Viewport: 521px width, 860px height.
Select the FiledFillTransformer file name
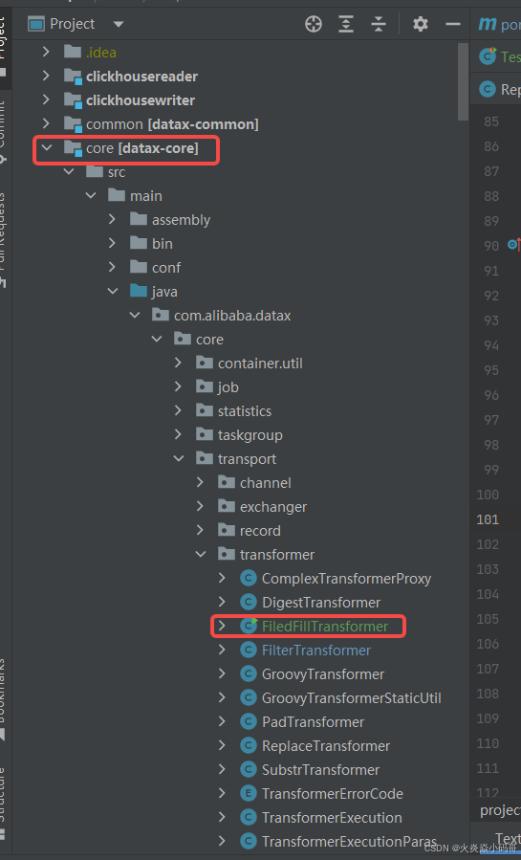click(325, 627)
